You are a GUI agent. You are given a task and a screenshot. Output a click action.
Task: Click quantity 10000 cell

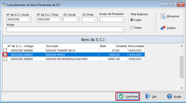[107, 59]
